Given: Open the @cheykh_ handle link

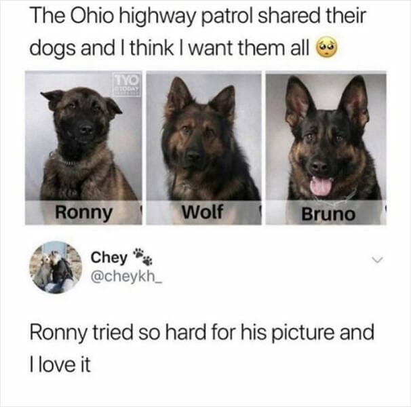Looking at the screenshot, I should coord(126,277).
